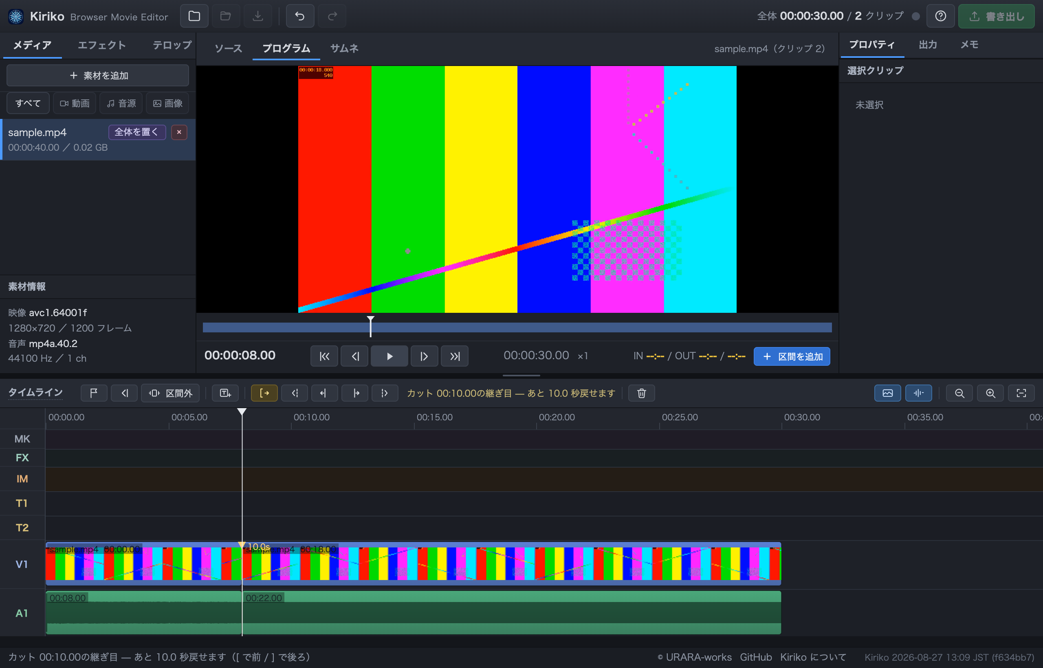Screen dimensions: 1043x668
Task: Click the current timecode 00:00:08.00
Action: [240, 355]
